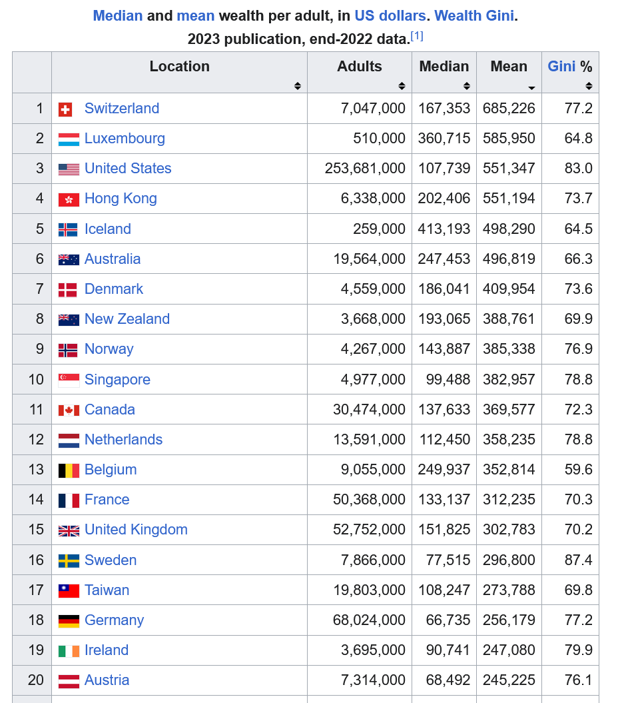Click the Austria flag icon

(69, 681)
